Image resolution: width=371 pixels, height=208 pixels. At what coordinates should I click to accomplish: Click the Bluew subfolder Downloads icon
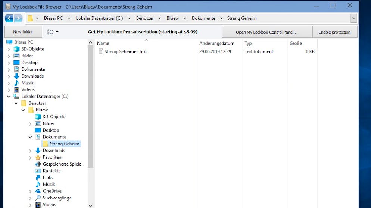tap(38, 151)
